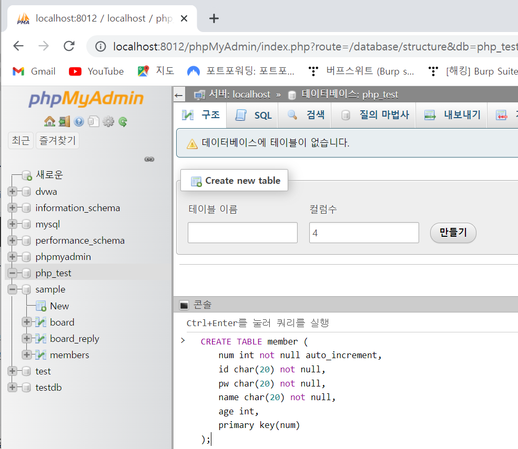Image resolution: width=518 pixels, height=449 pixels.
Task: Open the Gmail bookmark
Action: [34, 71]
